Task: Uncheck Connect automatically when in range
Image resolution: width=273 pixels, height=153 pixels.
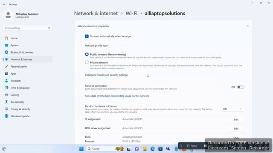Action: 87,36
